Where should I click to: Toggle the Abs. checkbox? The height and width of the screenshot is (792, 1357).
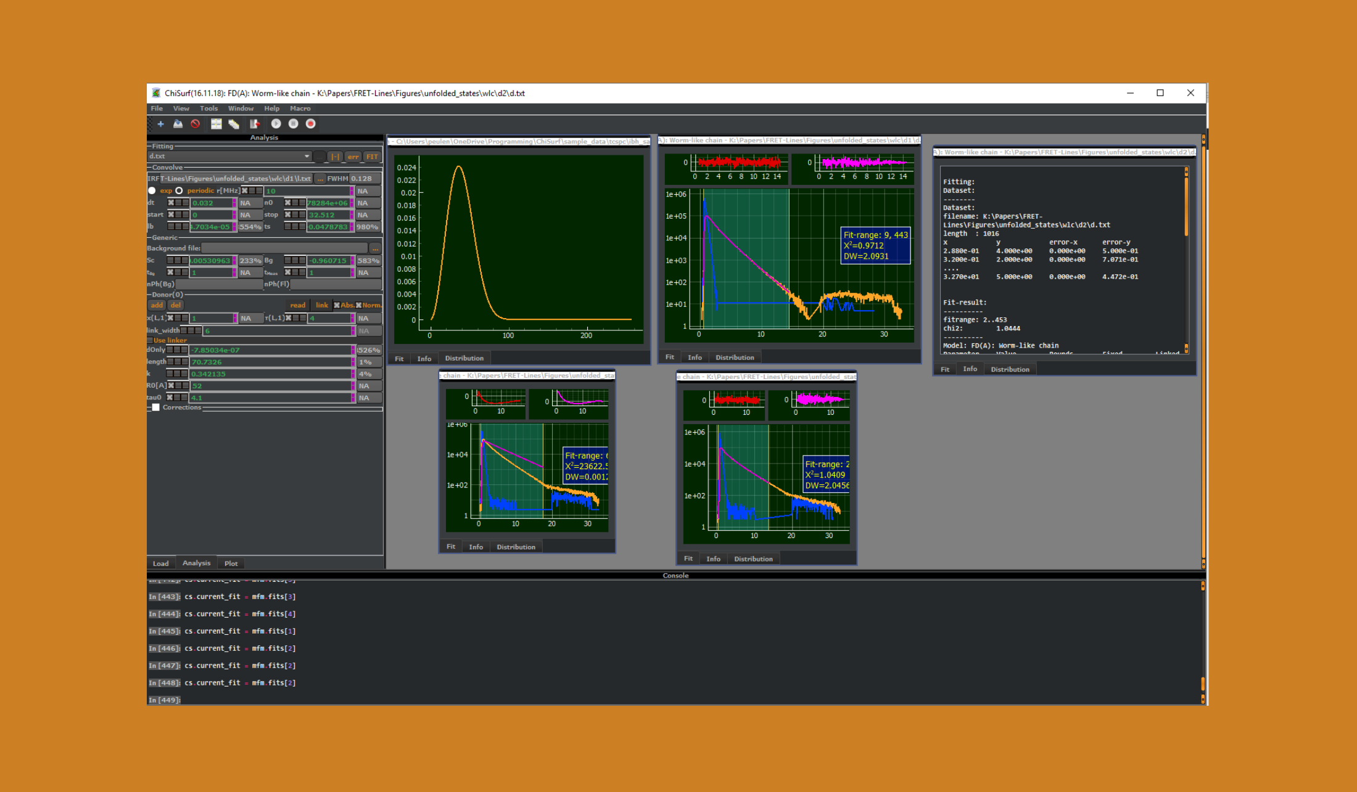(x=337, y=305)
